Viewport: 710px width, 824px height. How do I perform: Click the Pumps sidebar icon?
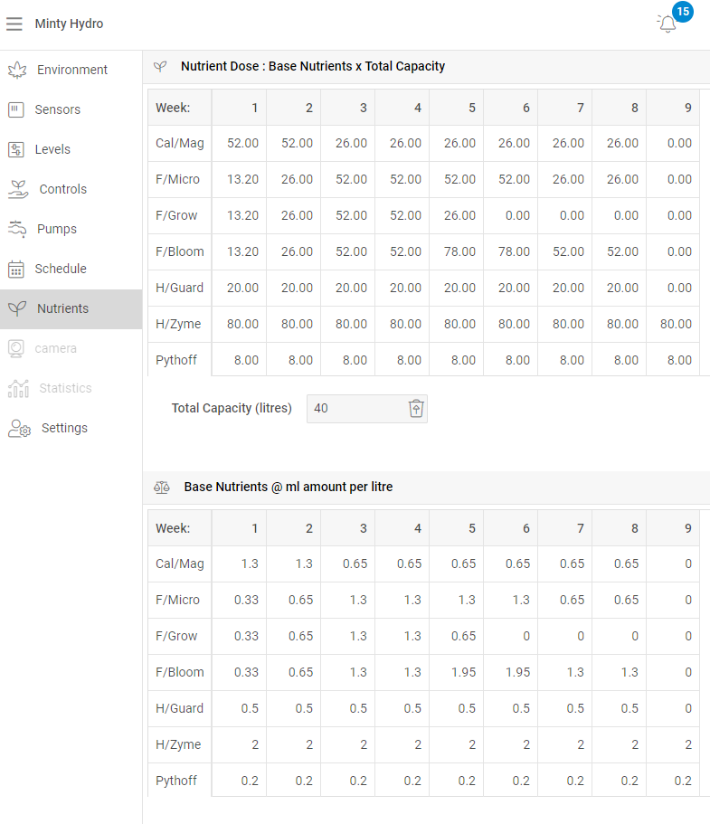(x=17, y=229)
